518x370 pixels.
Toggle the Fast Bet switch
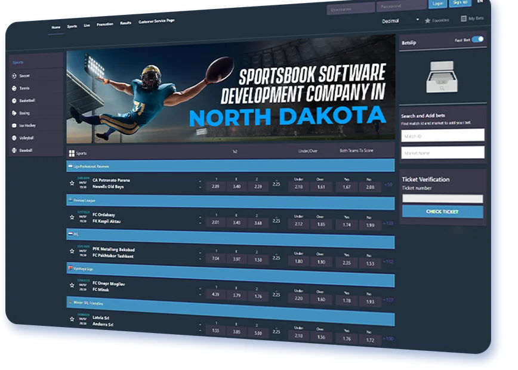tap(477, 39)
